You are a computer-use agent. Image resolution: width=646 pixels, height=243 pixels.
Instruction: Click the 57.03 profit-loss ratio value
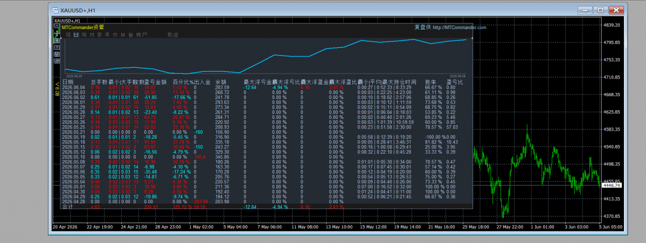tap(453, 127)
